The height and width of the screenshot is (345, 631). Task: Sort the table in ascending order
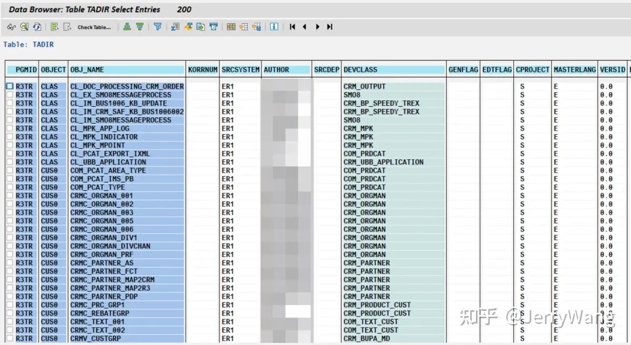127,27
